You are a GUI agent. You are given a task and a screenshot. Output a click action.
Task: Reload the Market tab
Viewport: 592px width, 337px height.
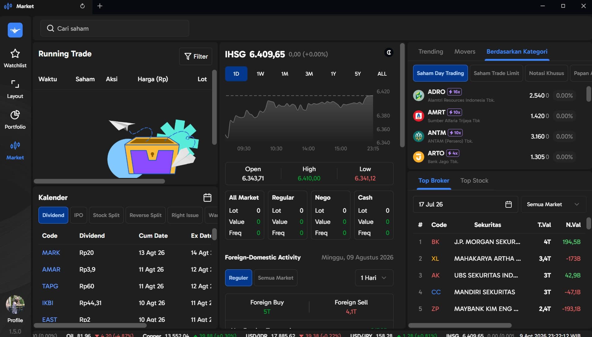[x=82, y=6]
